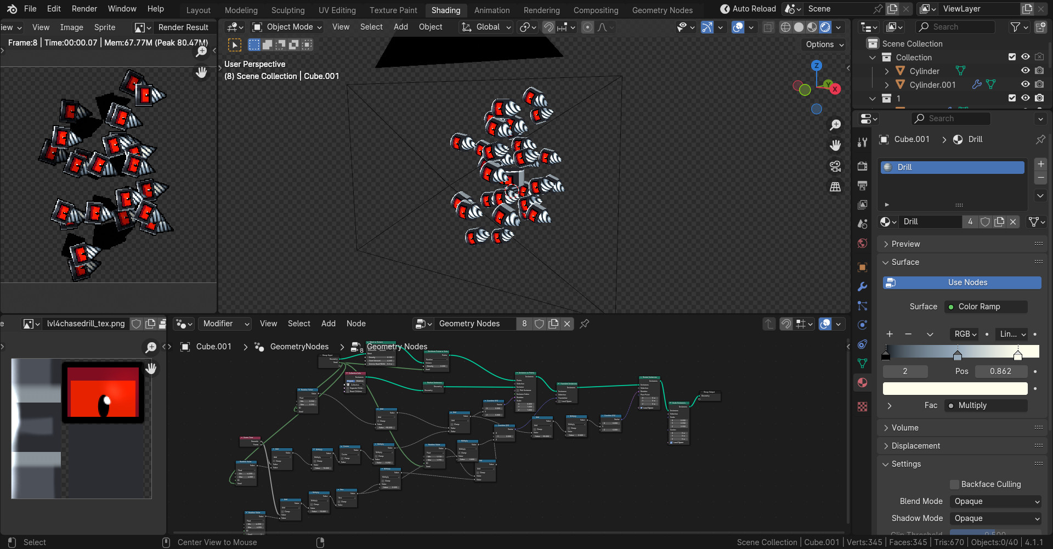Open color ramp RGB mode dropdown
Screen dimensions: 1053x549
click(x=965, y=334)
